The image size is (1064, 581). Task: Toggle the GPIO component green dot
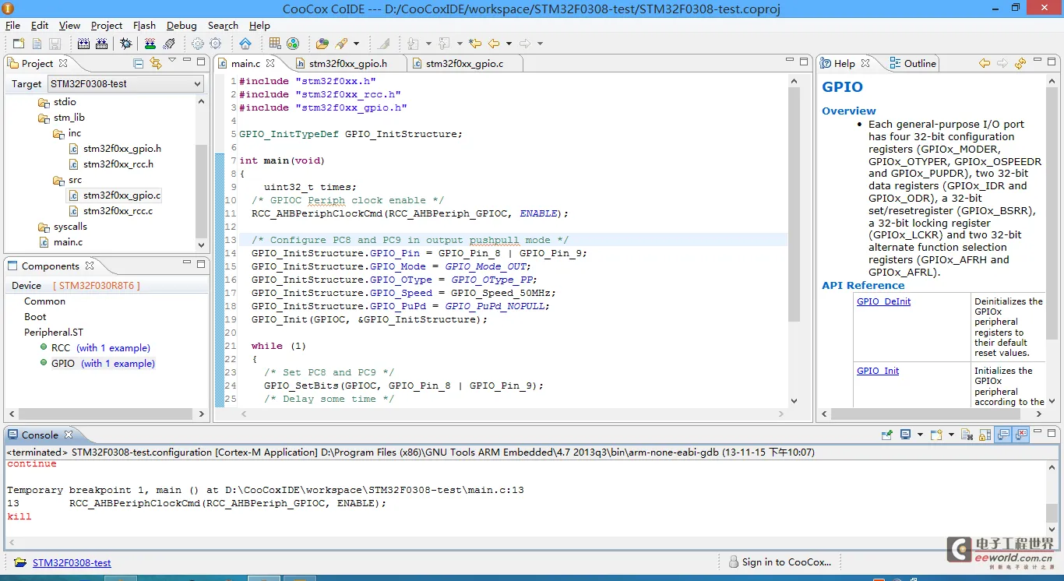(44, 363)
